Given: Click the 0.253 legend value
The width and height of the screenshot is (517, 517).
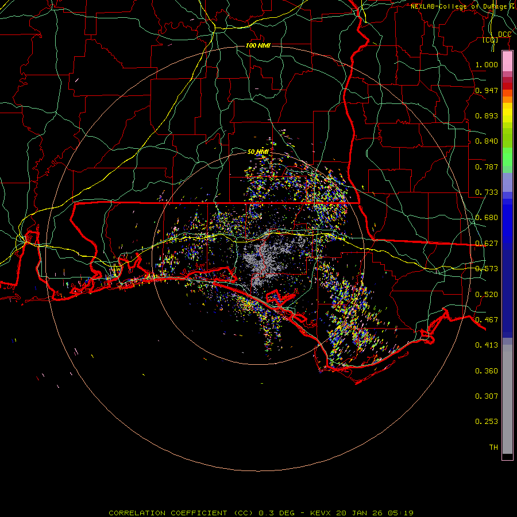Looking at the screenshot, I should pyautogui.click(x=487, y=422).
